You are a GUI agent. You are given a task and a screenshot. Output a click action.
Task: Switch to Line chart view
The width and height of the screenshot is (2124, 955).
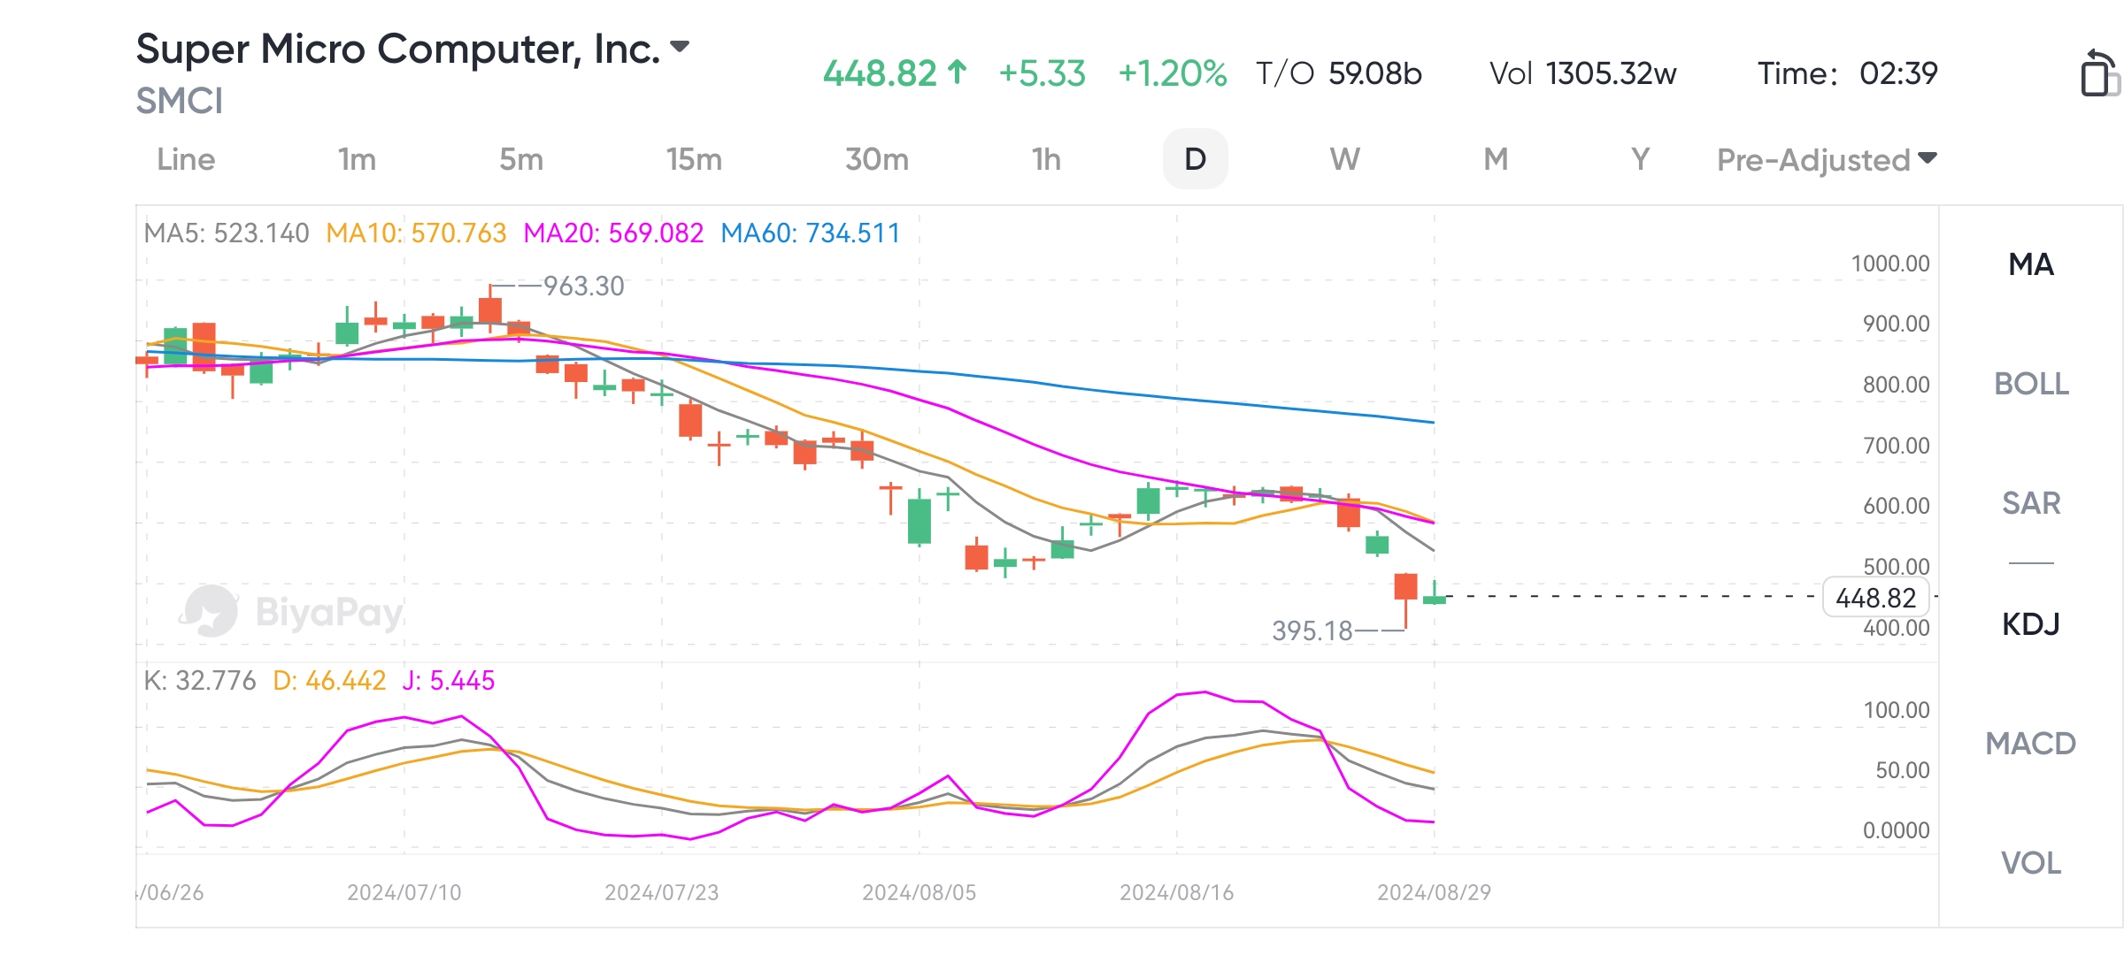(x=186, y=159)
